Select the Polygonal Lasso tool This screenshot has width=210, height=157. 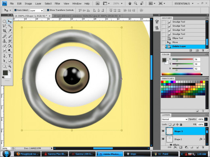(x=4, y=26)
